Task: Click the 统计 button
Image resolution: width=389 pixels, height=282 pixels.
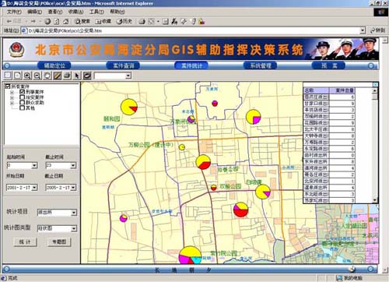Action: [25, 242]
